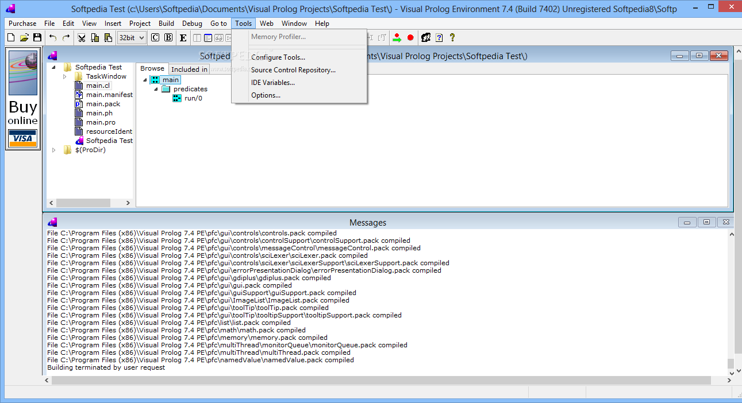Open the Help menu
This screenshot has width=742, height=403.
322,24
